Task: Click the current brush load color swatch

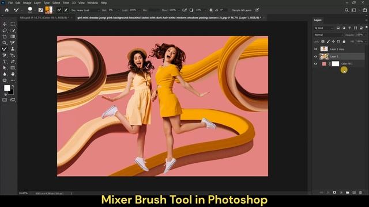Action: [48, 10]
